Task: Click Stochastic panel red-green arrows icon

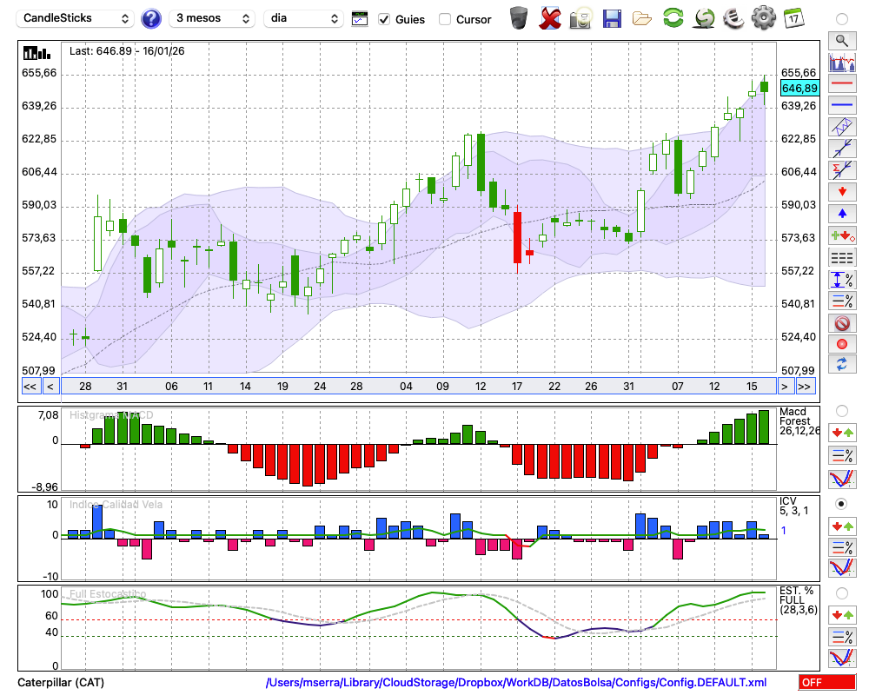Action: tap(842, 614)
